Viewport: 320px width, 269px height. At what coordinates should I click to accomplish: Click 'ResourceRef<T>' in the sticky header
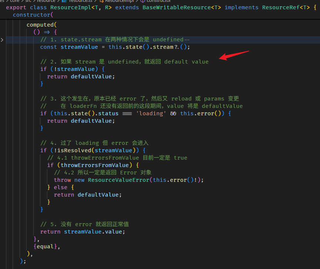286,7
